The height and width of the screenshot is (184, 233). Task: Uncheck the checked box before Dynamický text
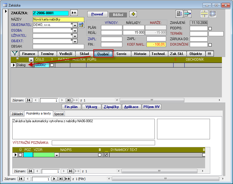tap(106, 155)
